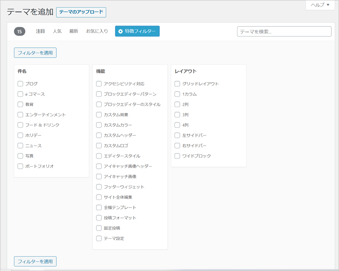This screenshot has width=339, height=271.
Task: Click the theme count badge 15
Action: coord(20,31)
